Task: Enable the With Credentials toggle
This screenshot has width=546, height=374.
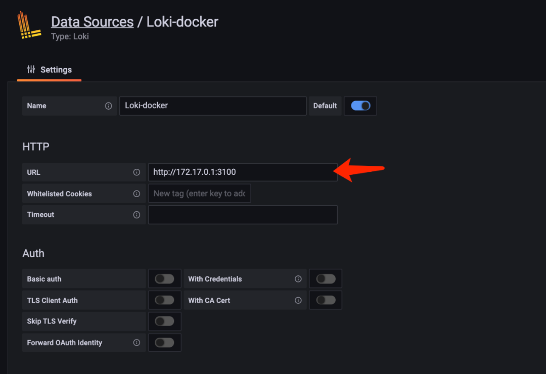Action: (326, 279)
